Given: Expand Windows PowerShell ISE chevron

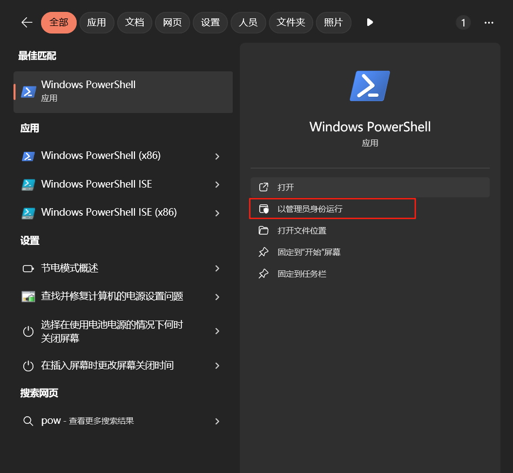Looking at the screenshot, I should pos(217,185).
